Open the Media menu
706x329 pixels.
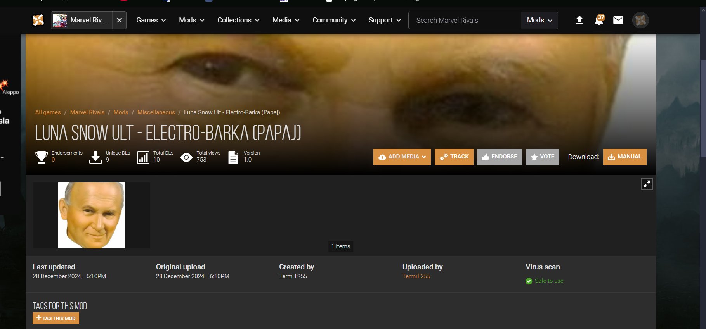(x=286, y=20)
